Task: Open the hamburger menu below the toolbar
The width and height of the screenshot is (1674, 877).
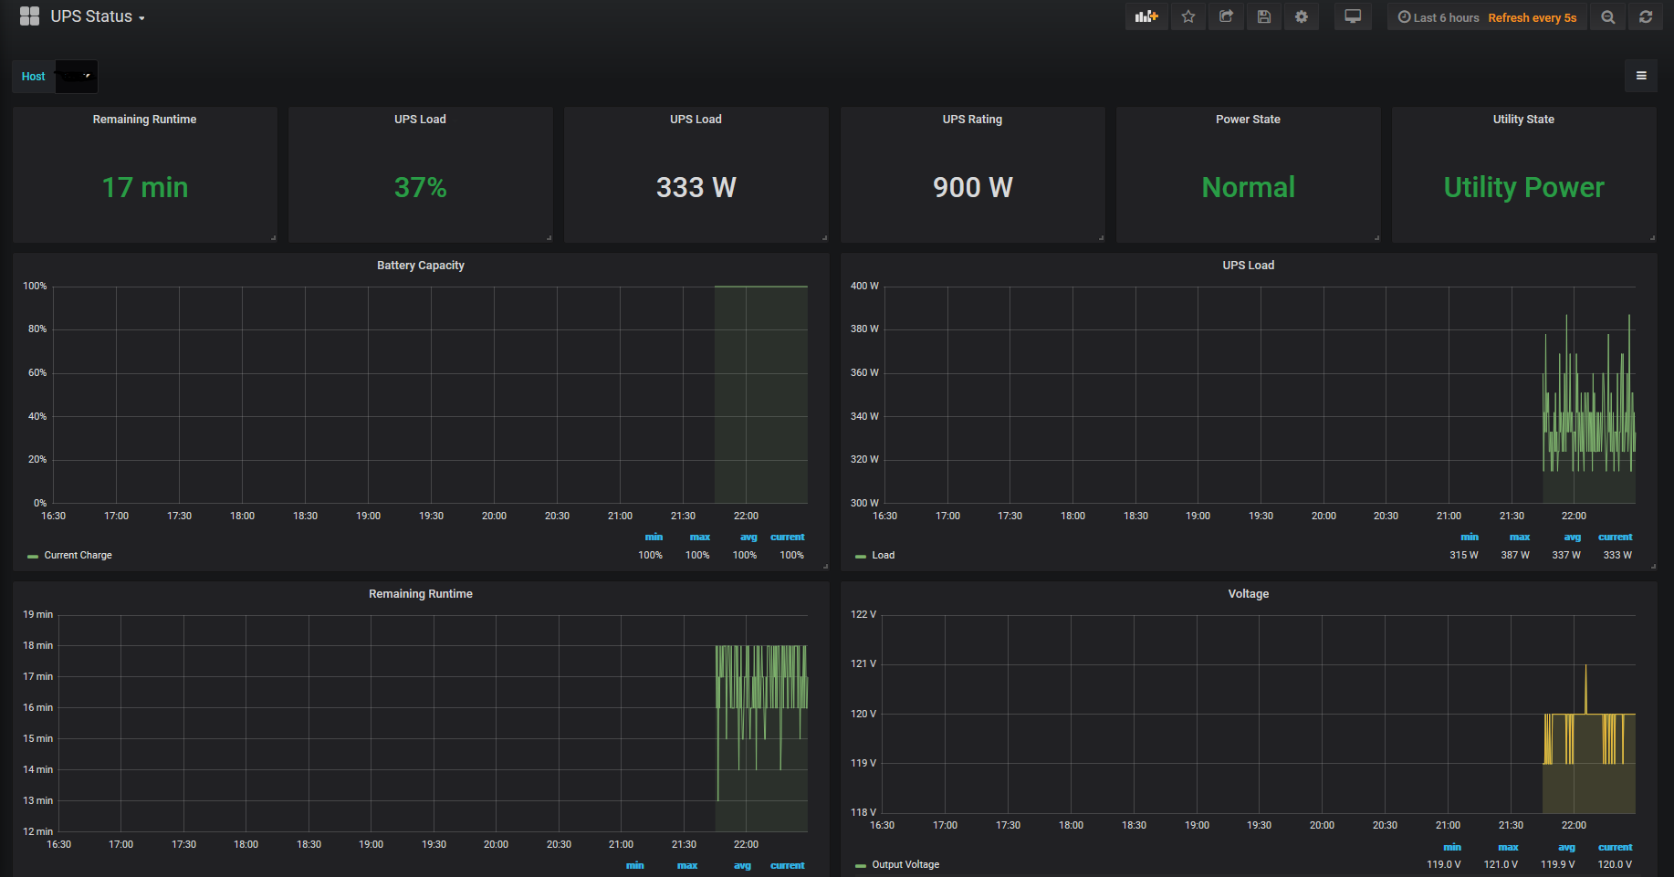Action: pos(1640,76)
